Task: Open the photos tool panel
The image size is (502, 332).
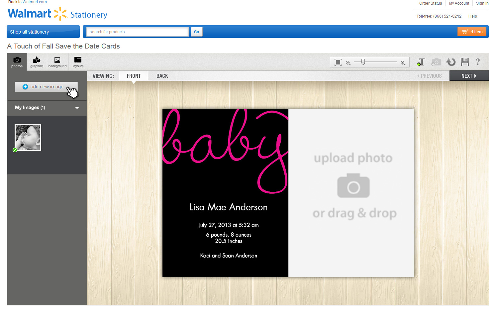Action: (x=17, y=62)
